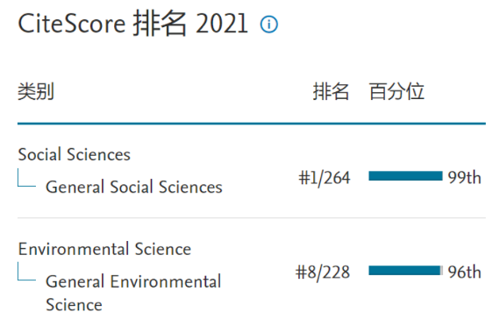Viewport: 493px width, 319px height.
Task: Click the 排名 column header
Action: 331,91
